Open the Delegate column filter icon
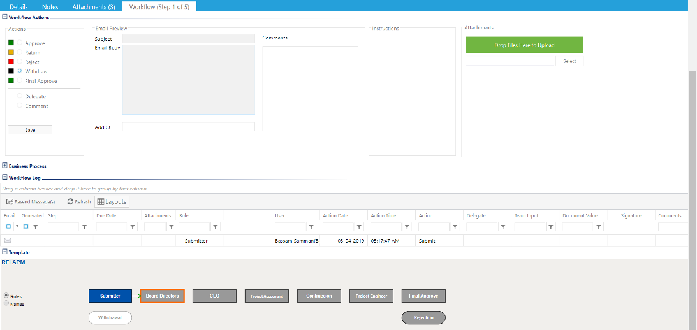Image resolution: width=697 pixels, height=330 pixels. (x=503, y=227)
